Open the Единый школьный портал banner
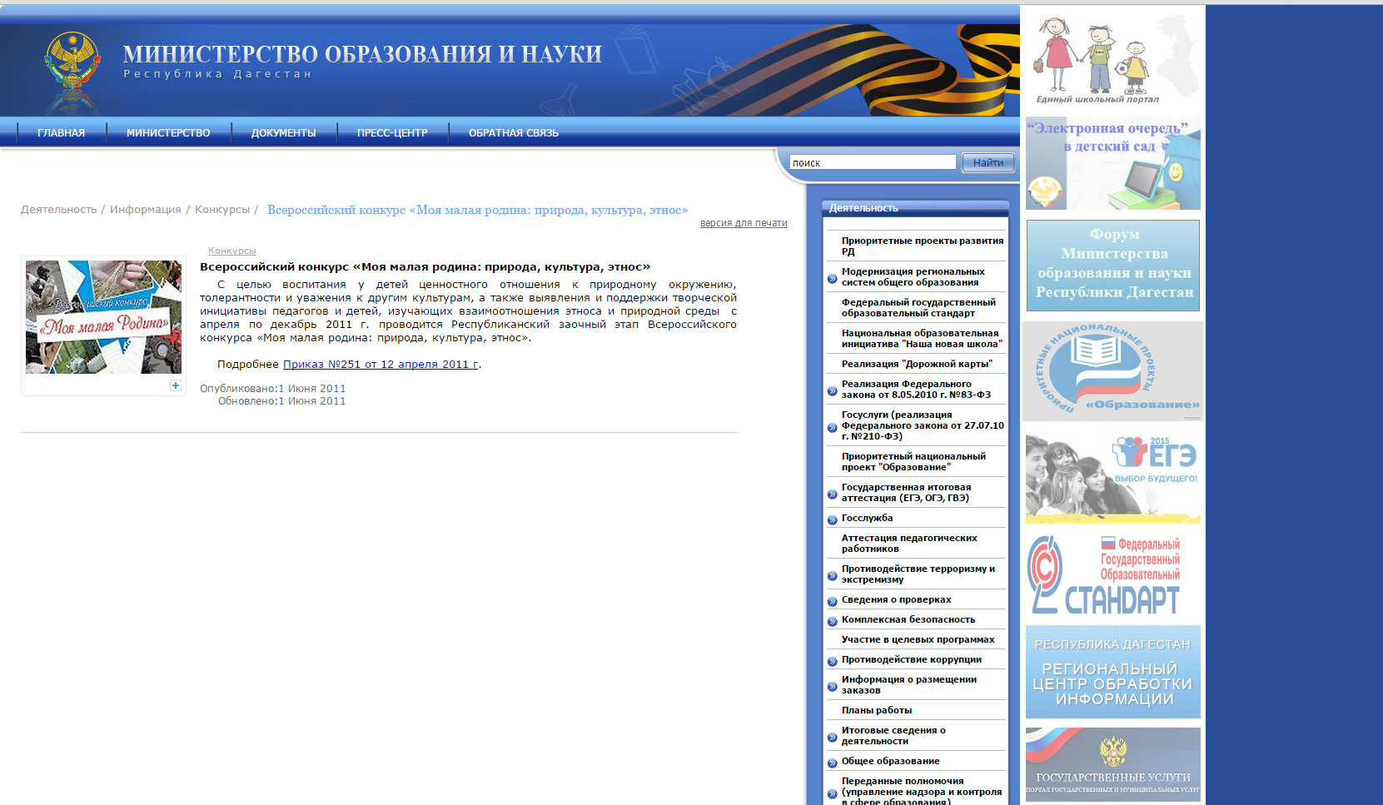1383x805 pixels. pos(1112,60)
